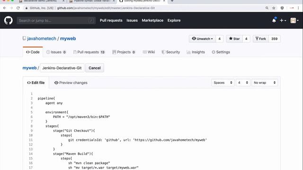Image resolution: width=303 pixels, height=170 pixels.
Task: Open the indent size 4 dropdown
Action: click(x=243, y=83)
